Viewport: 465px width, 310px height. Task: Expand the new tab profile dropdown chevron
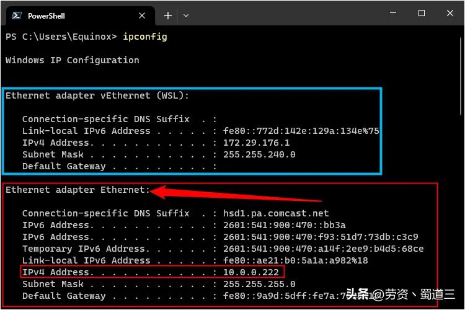point(186,15)
